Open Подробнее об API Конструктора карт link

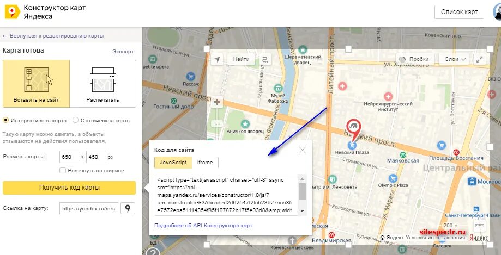click(203, 225)
